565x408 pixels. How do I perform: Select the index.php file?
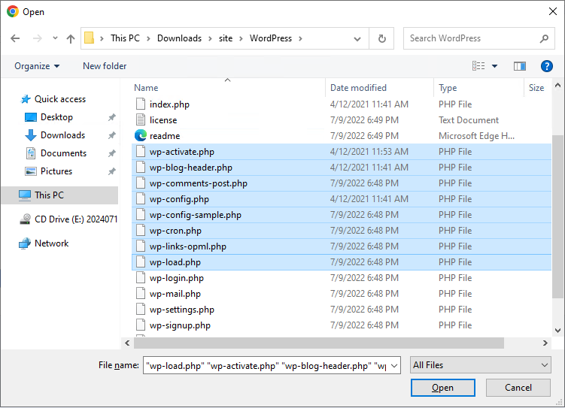[342, 104]
